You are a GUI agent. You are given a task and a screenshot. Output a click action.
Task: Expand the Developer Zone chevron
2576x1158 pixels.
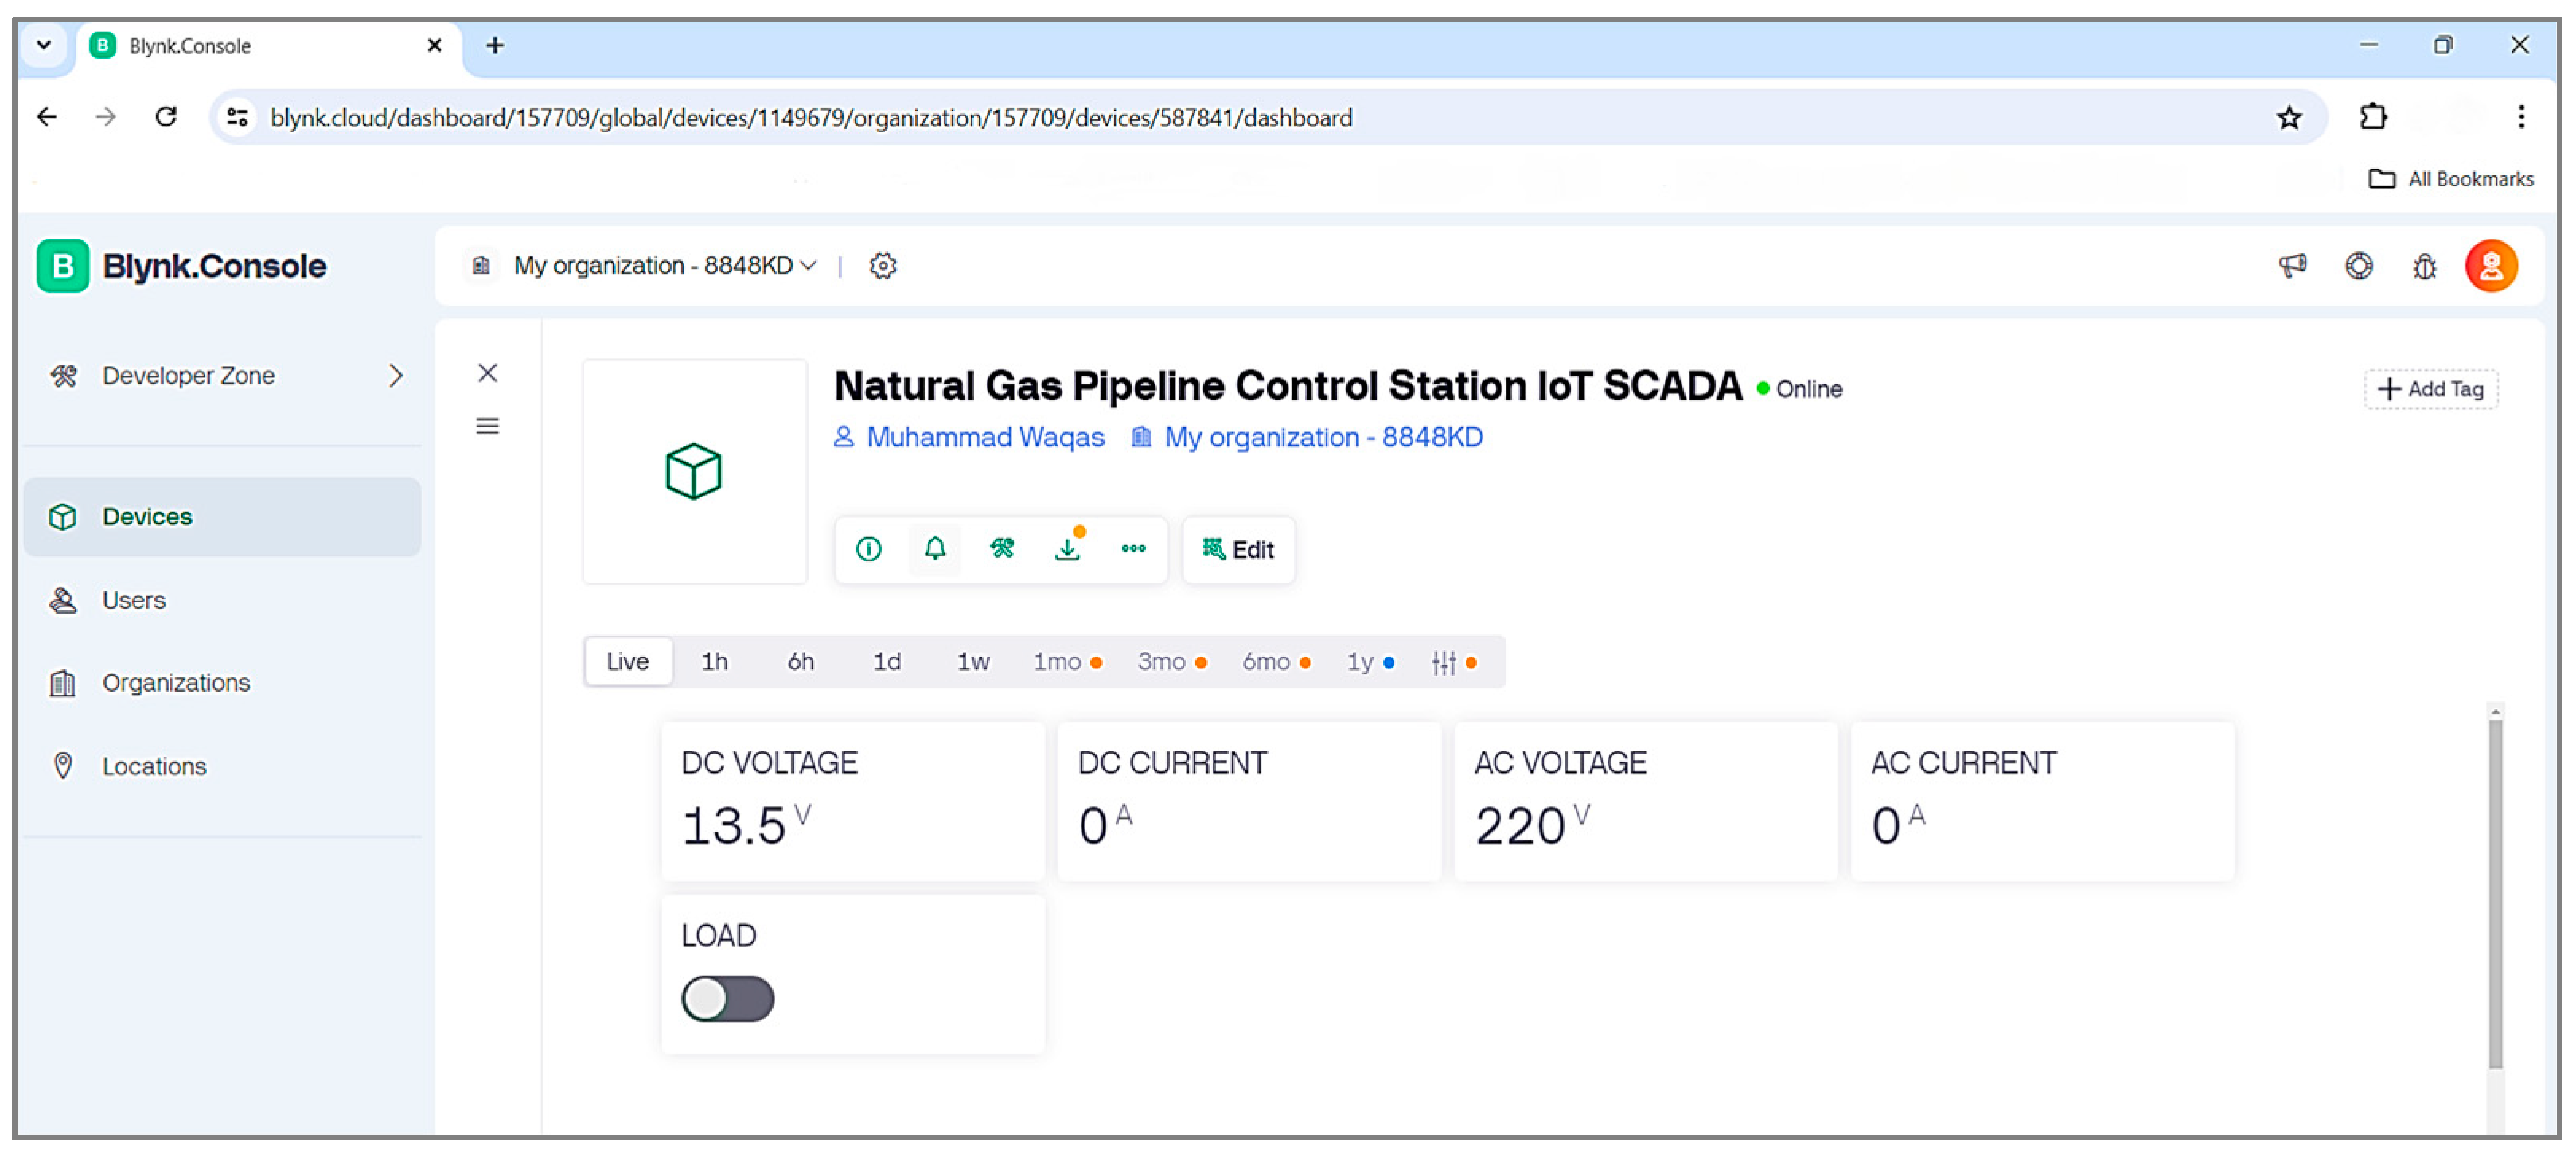tap(395, 376)
